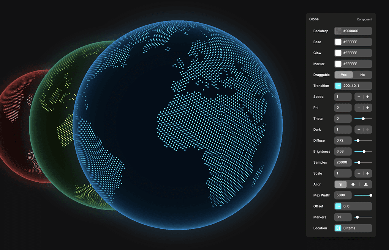The height and width of the screenshot is (250, 389).
Task: Select the Samples value input field
Action: click(x=343, y=162)
